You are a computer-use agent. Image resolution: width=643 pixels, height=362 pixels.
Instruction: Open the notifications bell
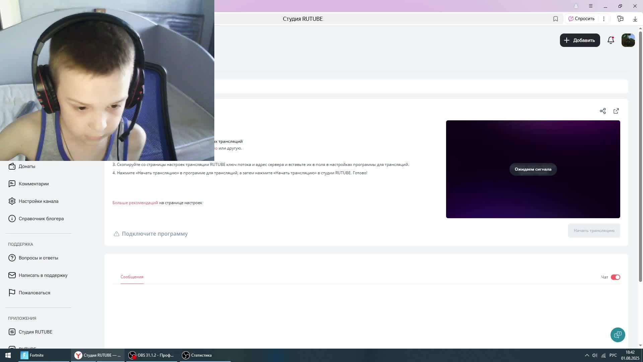[611, 40]
